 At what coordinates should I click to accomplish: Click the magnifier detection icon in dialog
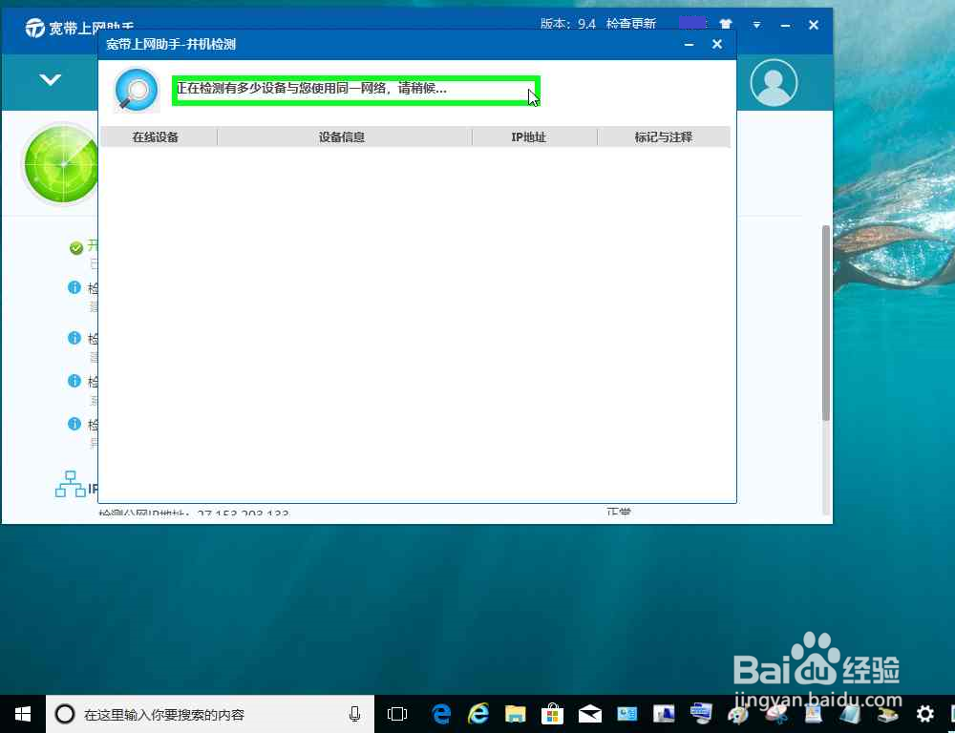pos(136,88)
